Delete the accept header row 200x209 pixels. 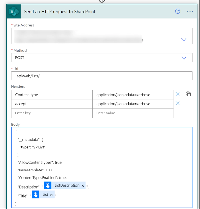(x=177, y=103)
